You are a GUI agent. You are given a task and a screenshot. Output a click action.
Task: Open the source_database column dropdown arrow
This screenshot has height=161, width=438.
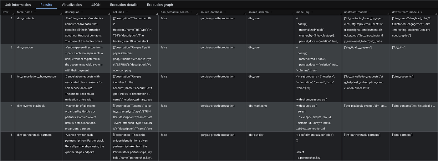pos(225,12)
